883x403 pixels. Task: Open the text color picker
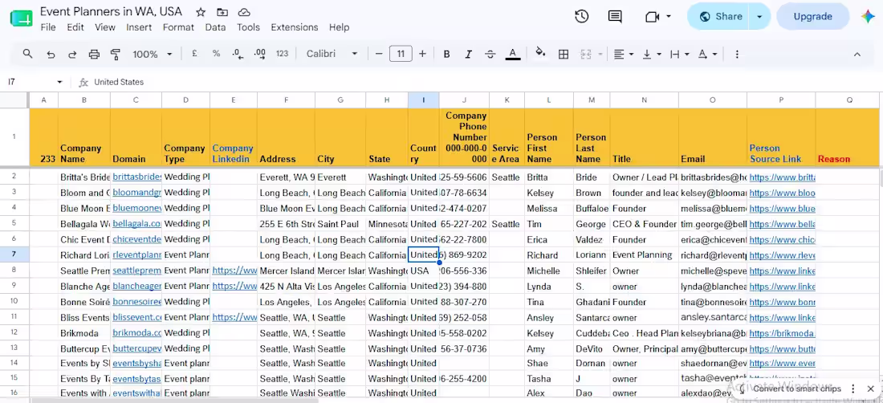[512, 54]
